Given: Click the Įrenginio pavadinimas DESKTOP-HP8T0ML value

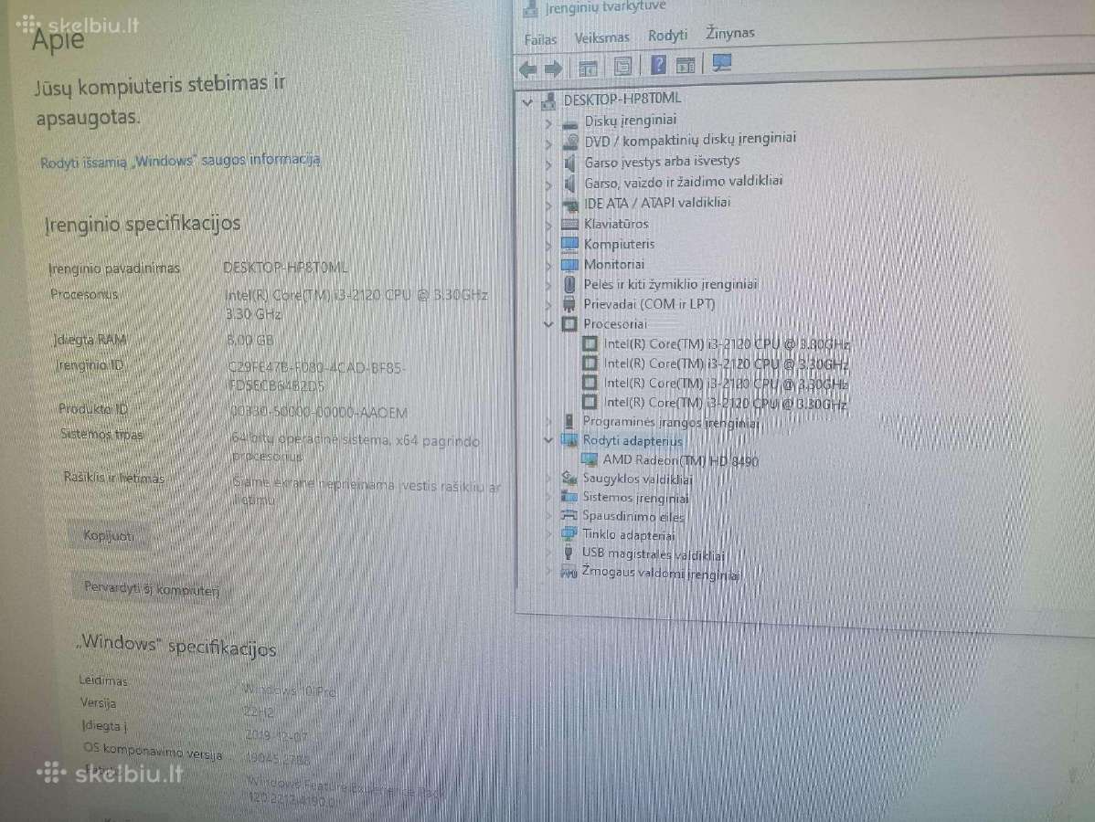Looking at the screenshot, I should click(x=285, y=268).
